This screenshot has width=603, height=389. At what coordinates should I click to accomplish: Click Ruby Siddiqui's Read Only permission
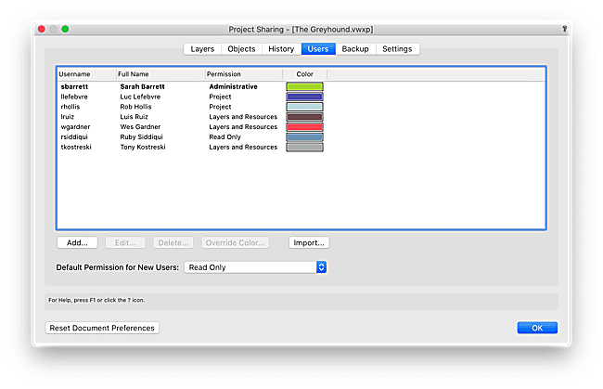click(x=225, y=137)
